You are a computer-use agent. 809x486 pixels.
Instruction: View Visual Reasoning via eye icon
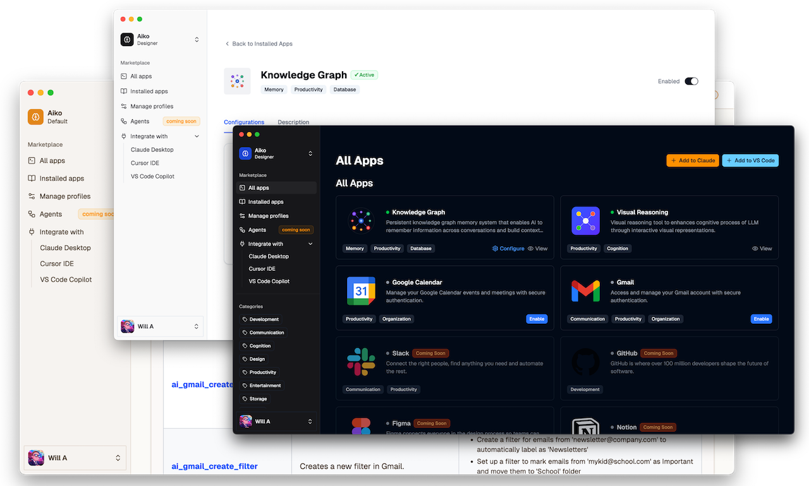coord(755,249)
